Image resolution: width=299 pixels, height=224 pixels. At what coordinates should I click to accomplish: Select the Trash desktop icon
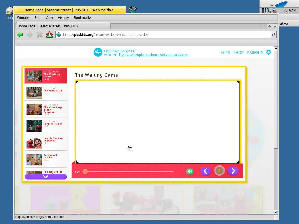(133, 10)
